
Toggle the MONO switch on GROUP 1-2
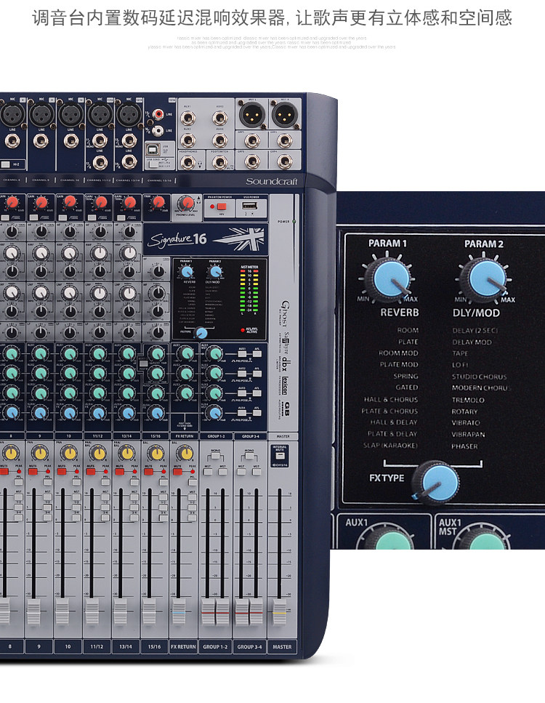(216, 457)
